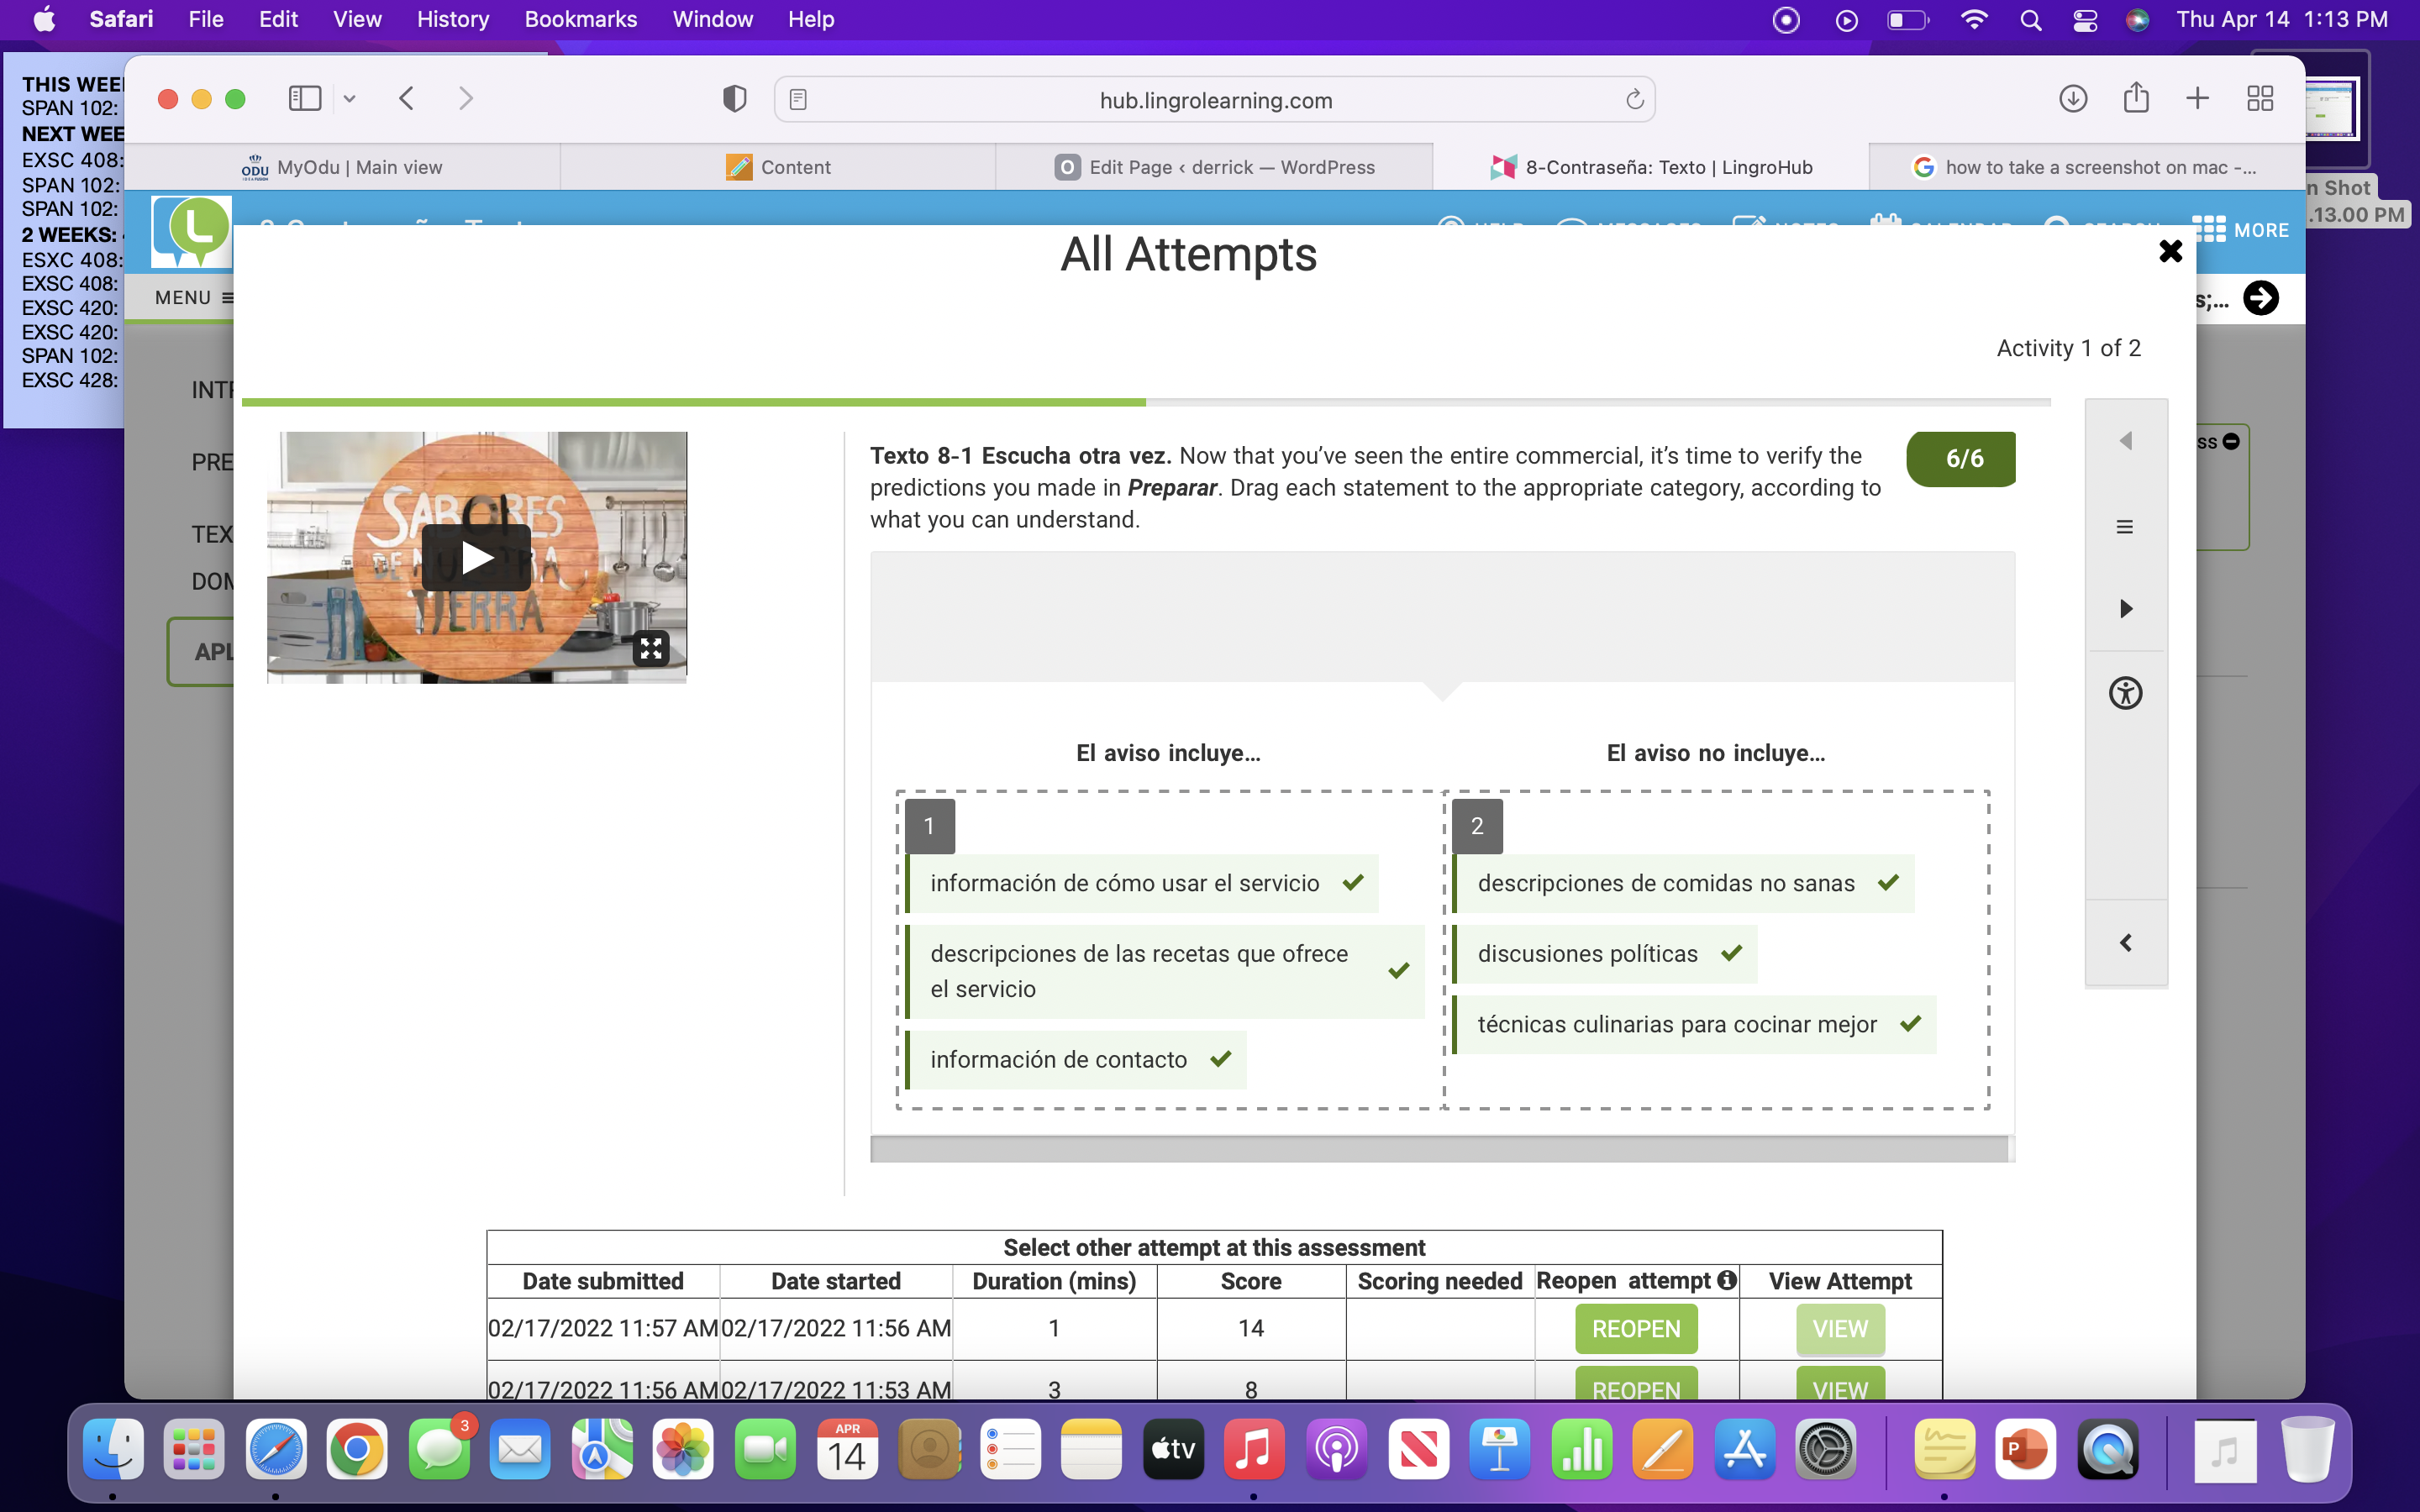
Task: Open accessibility options icon
Action: (x=2125, y=693)
